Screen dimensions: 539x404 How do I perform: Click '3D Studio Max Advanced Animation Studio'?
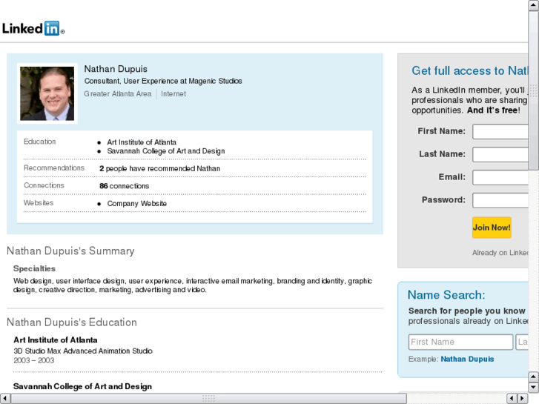(x=83, y=351)
